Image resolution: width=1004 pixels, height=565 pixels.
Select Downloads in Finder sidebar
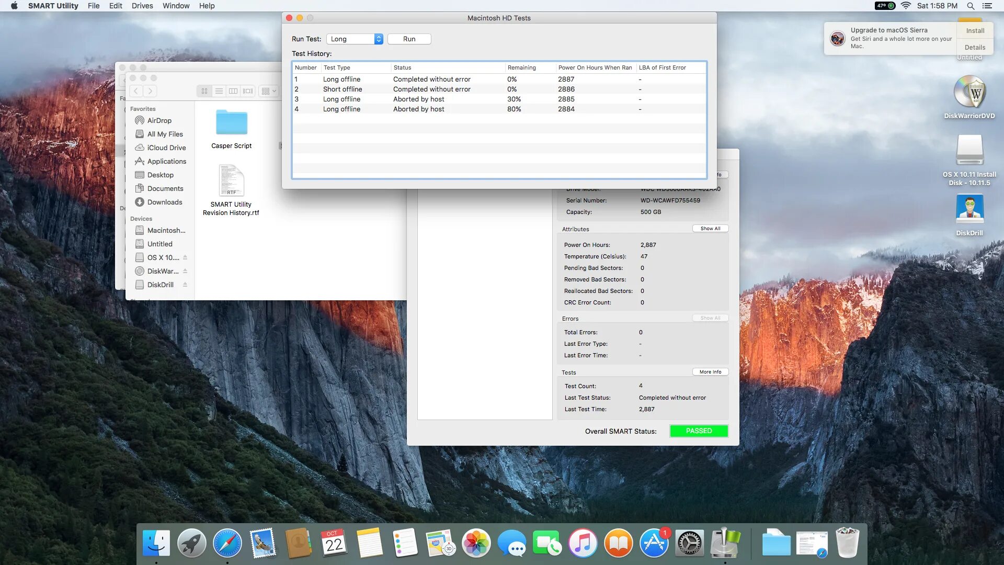164,202
